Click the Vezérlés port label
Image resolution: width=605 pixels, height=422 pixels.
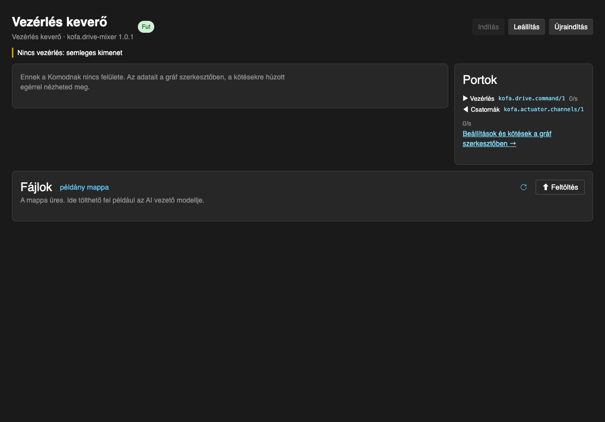tap(482, 98)
